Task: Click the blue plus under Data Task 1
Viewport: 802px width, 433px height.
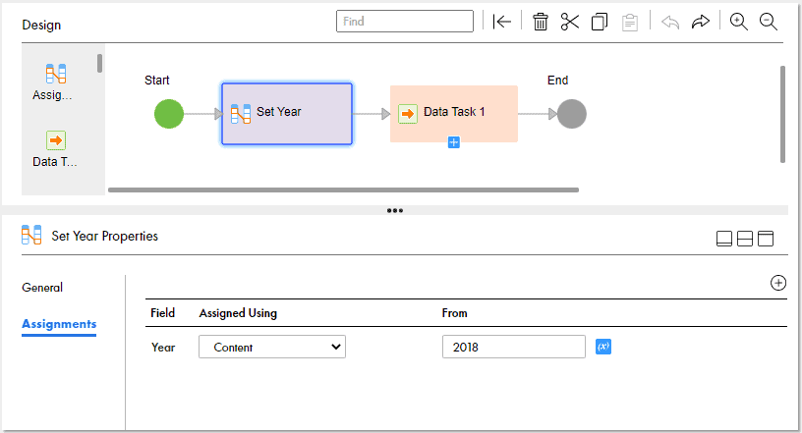Action: (x=454, y=142)
